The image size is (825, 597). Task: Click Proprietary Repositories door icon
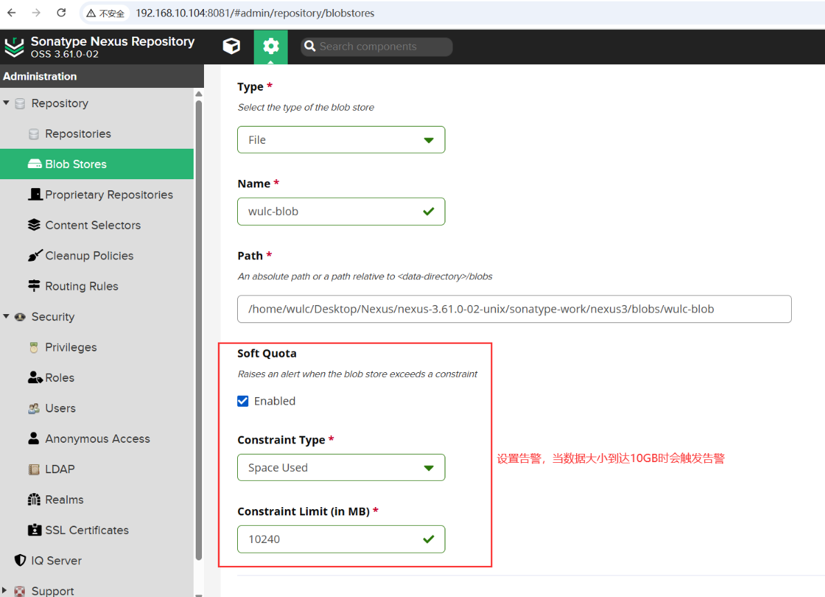pyautogui.click(x=35, y=194)
